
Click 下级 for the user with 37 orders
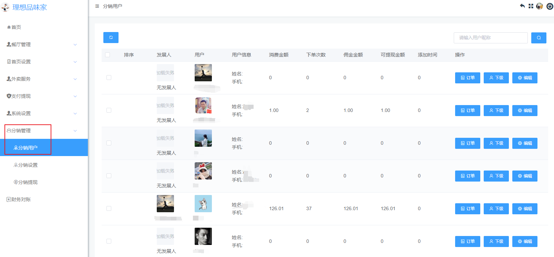click(x=496, y=209)
